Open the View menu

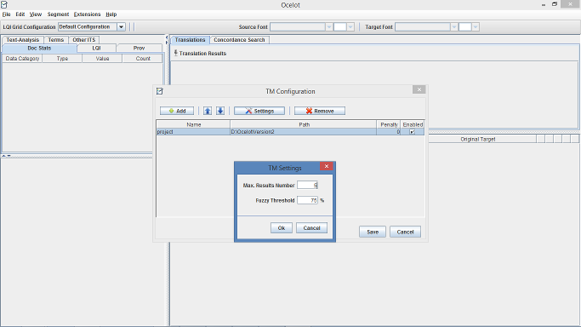[36, 14]
